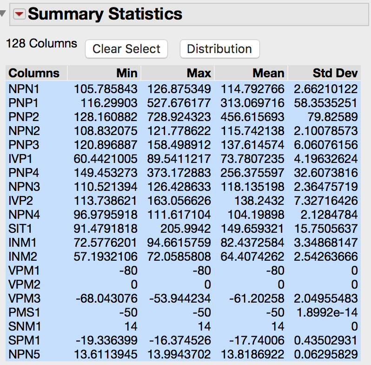Click the Distribution button
371x365 pixels.
pos(219,49)
